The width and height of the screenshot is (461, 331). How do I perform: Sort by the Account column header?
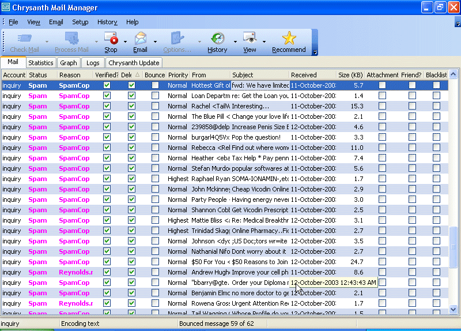(x=14, y=75)
